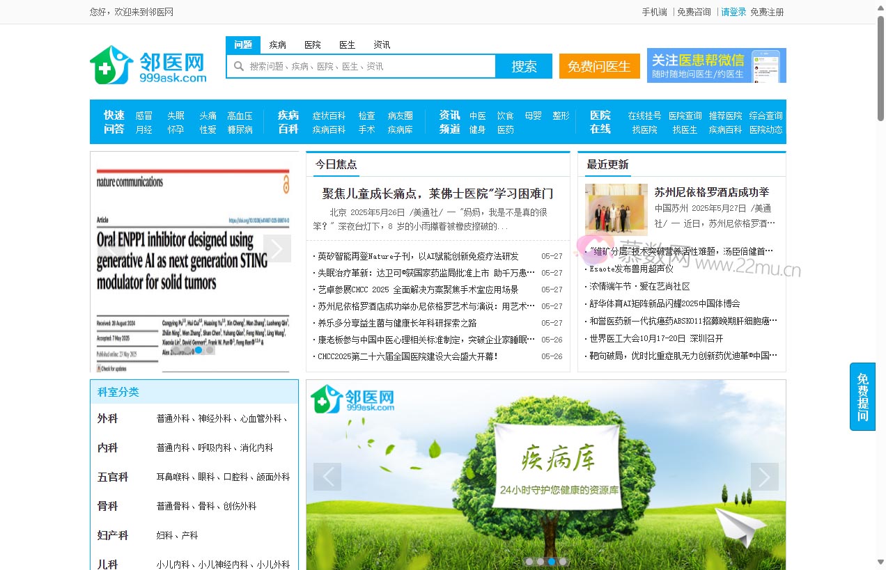Open the 免费提问 floating side button
886x570 pixels.
862,397
